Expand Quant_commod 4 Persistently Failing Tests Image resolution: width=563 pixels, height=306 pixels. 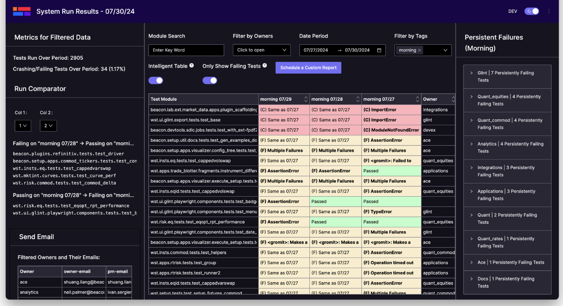(507, 124)
